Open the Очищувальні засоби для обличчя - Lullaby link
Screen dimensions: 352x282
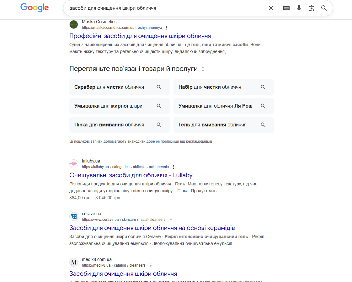click(131, 175)
